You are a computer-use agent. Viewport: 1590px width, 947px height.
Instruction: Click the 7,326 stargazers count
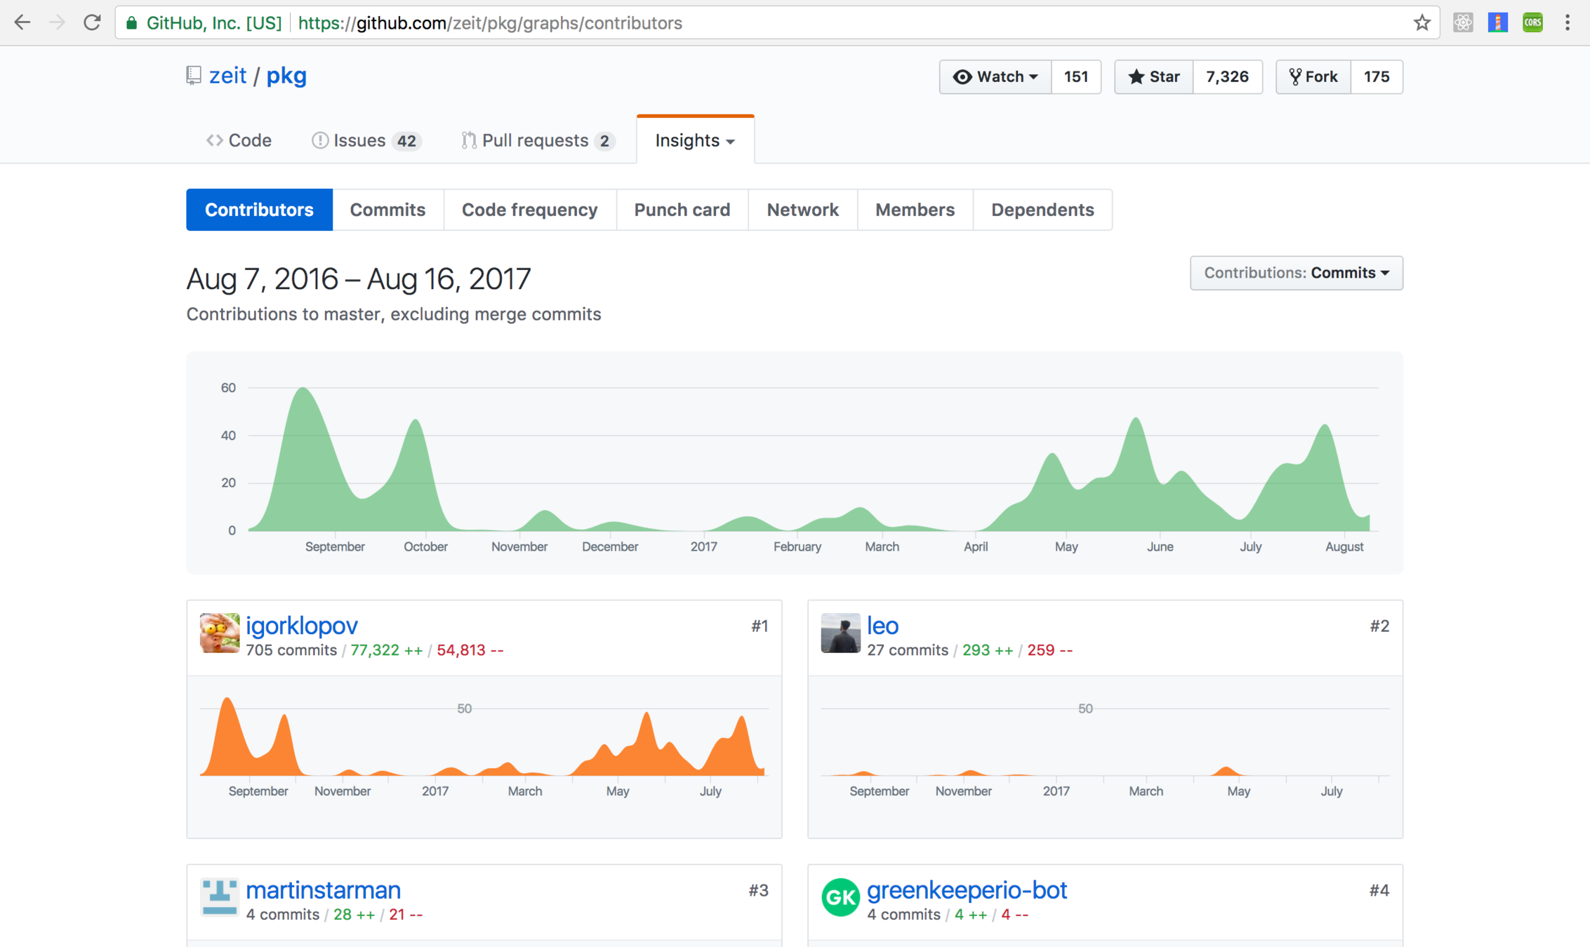(x=1227, y=76)
